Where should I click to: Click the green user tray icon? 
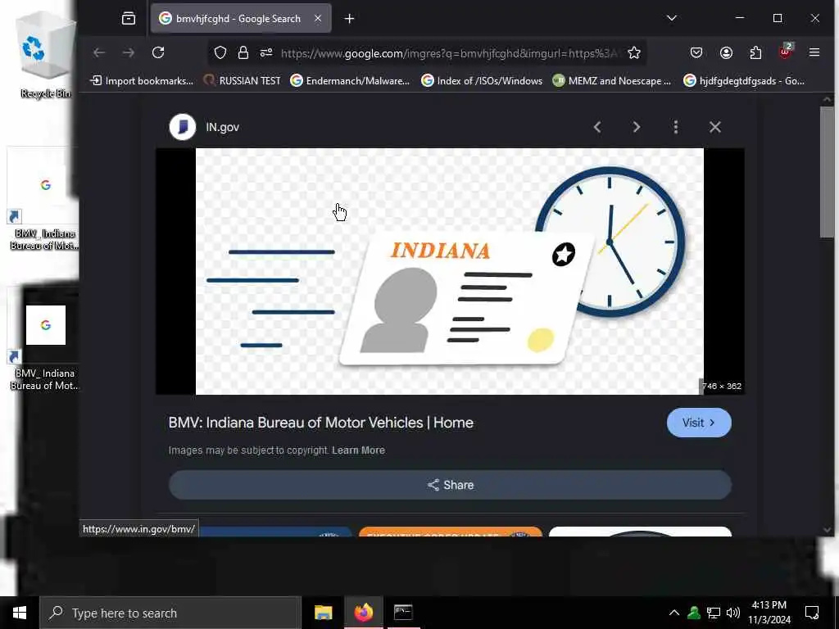(x=694, y=613)
